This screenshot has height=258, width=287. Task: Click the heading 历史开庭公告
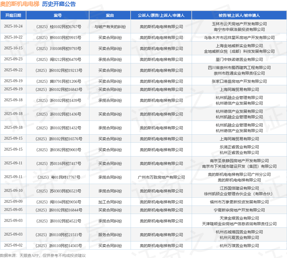(59, 4)
